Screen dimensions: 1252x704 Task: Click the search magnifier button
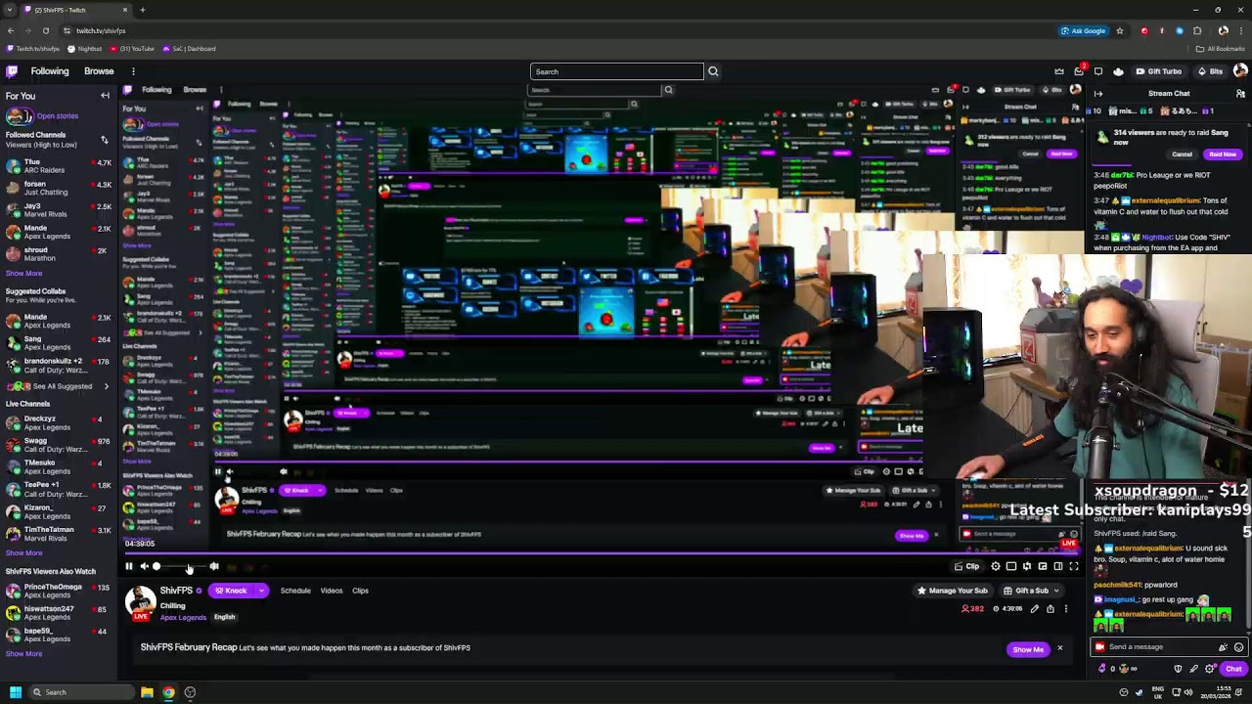[x=713, y=71]
